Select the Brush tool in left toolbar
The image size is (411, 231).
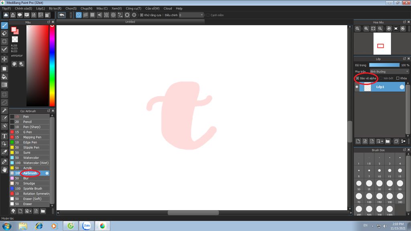(4, 25)
